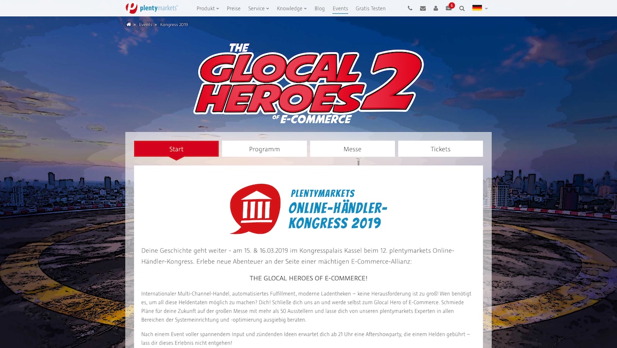Open the user account icon
Image resolution: width=617 pixels, height=348 pixels.
(x=435, y=8)
